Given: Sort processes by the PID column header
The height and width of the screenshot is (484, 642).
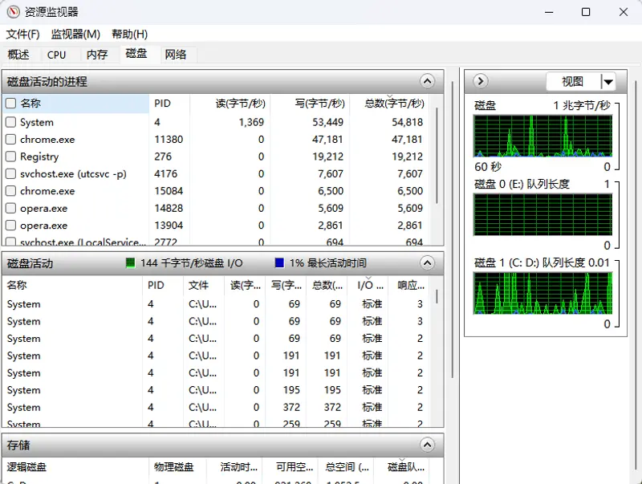Looking at the screenshot, I should (160, 104).
